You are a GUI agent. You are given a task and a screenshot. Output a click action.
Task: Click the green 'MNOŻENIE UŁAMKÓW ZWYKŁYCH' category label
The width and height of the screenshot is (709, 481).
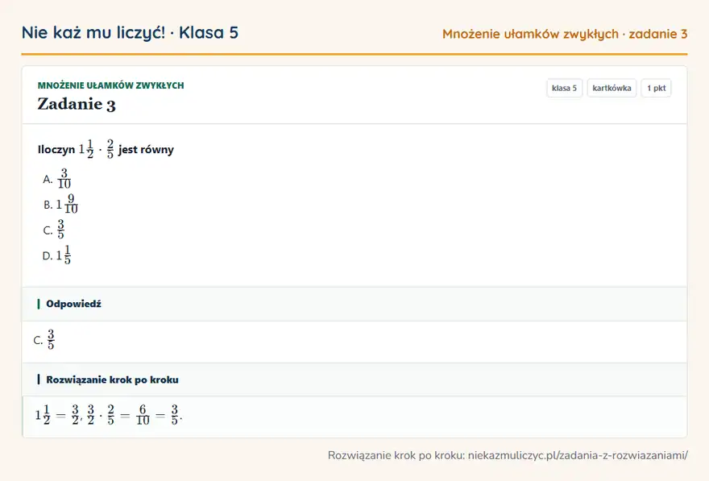111,85
